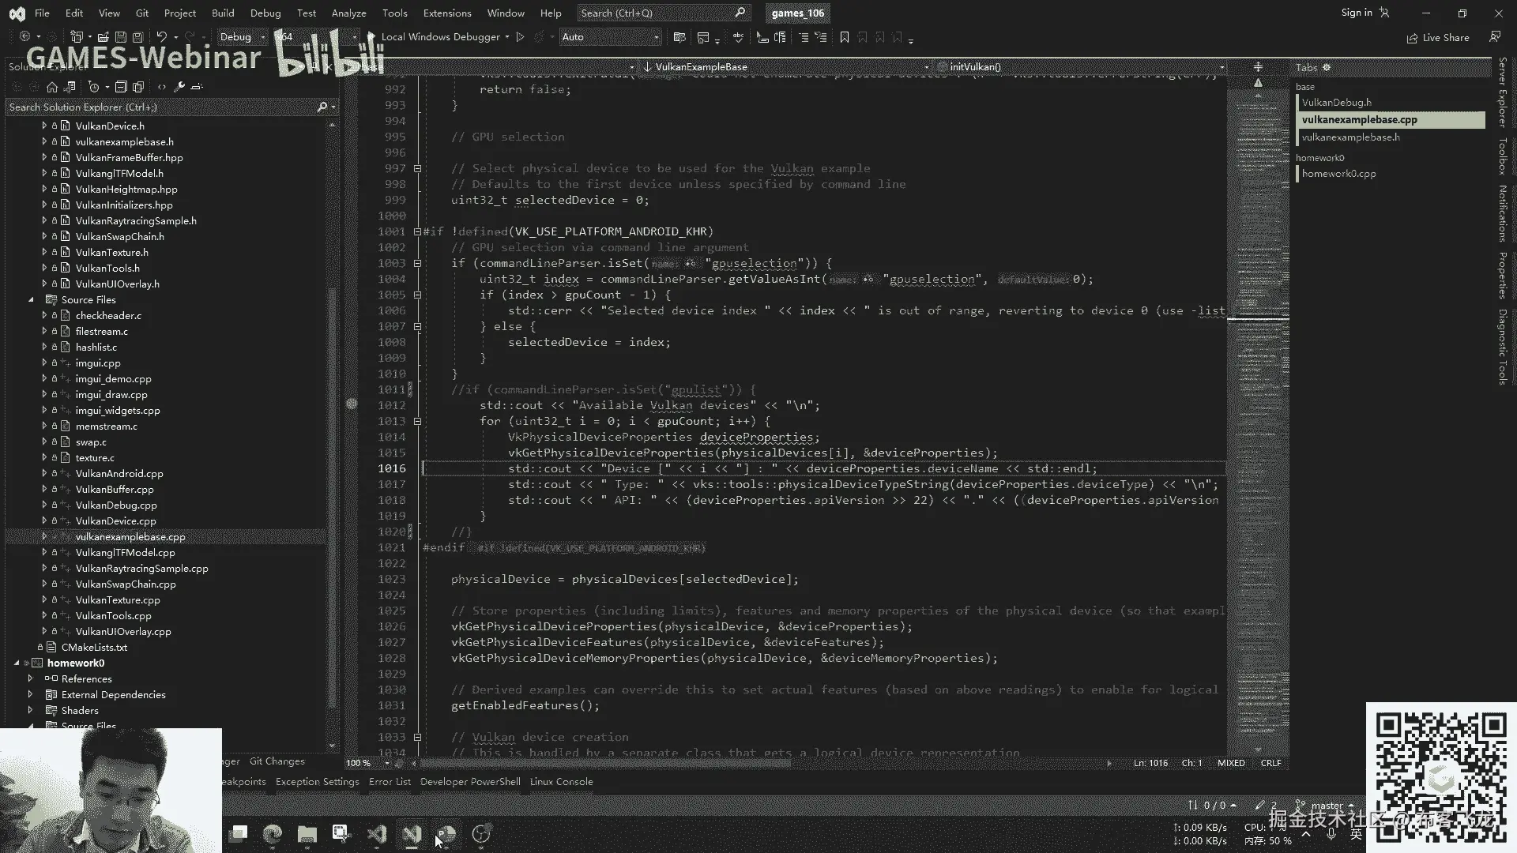Click the Save All toolbar icon
This screenshot has height=853, width=1517.
point(137,37)
